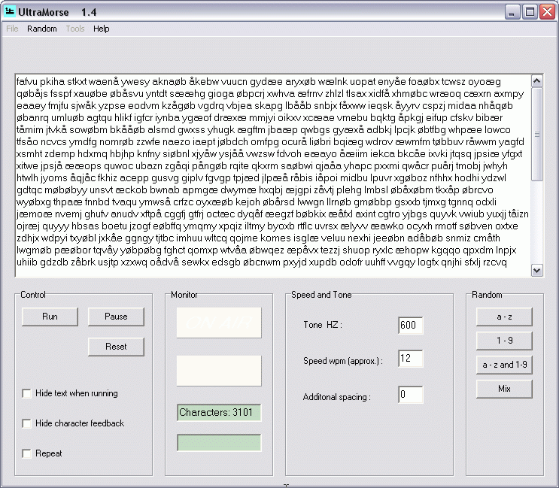The image size is (559, 488).
Task: Click the Characters: 3101 counter field
Action: 219,413
